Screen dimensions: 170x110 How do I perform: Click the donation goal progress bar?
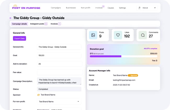point(123,56)
